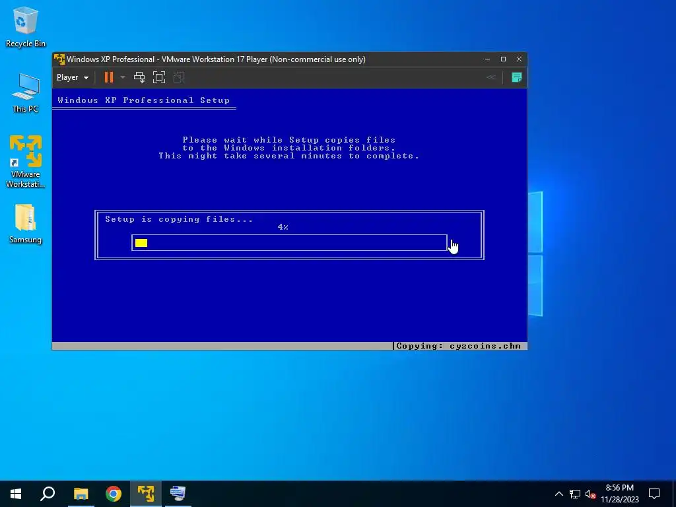The height and width of the screenshot is (507, 676).
Task: Open the notification center icon
Action: 654,494
